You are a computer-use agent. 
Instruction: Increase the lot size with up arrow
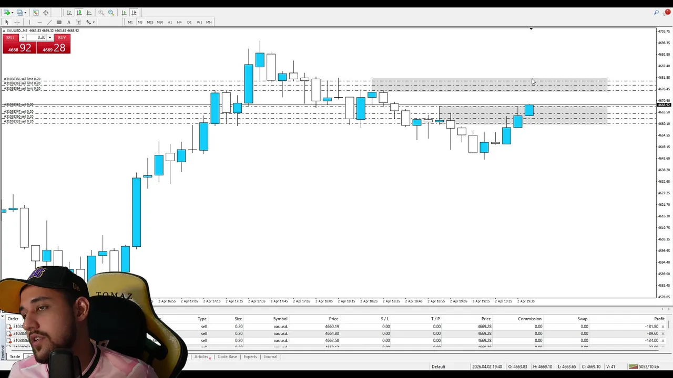pyautogui.click(x=50, y=38)
